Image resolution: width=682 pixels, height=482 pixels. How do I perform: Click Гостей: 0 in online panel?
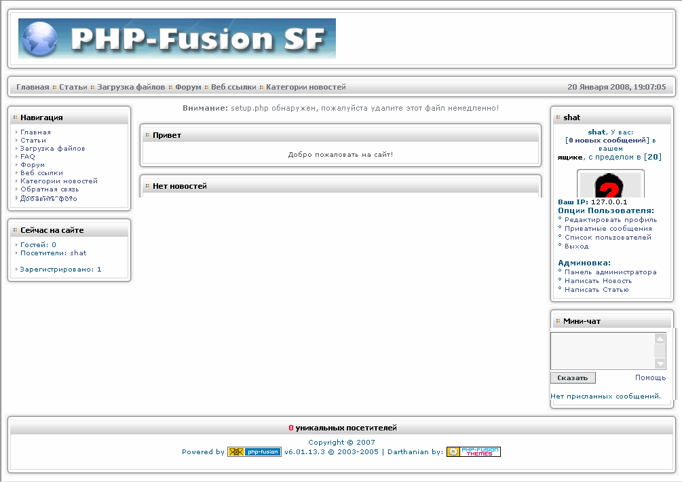pyautogui.click(x=38, y=245)
